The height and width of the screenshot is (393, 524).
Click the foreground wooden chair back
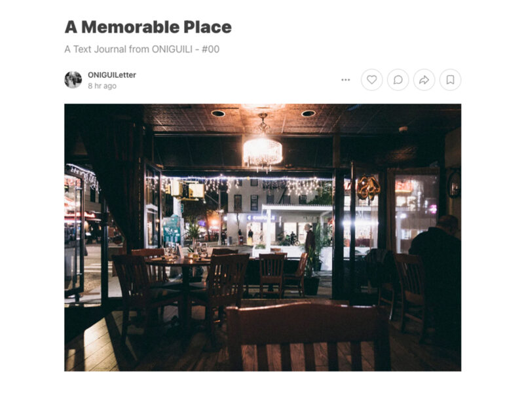(x=309, y=337)
